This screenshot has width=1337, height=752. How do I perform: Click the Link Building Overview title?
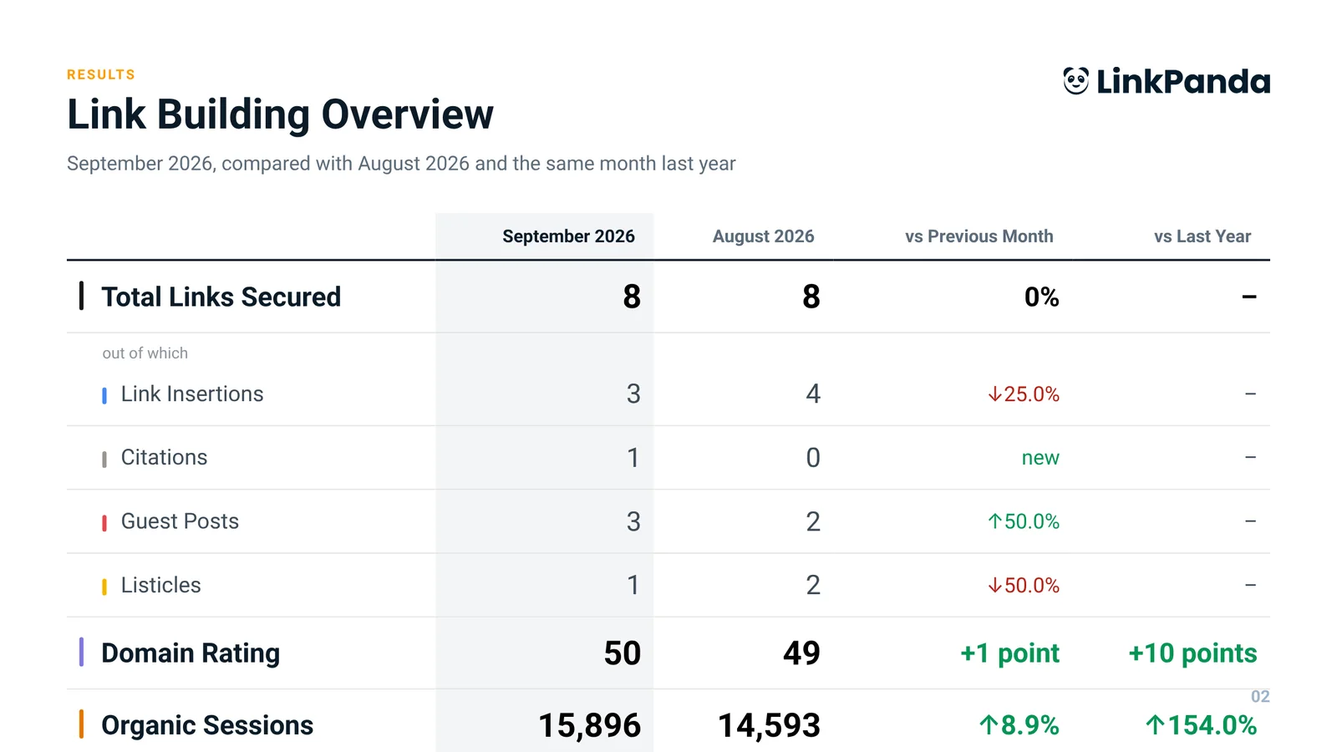click(280, 114)
